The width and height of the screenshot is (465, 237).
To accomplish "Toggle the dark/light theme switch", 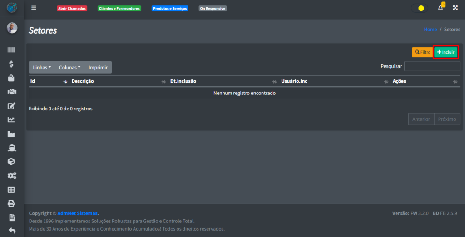I will coord(420,8).
